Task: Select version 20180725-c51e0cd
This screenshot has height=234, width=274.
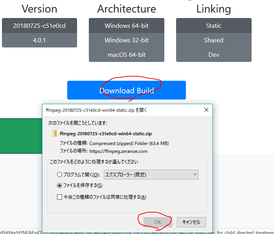Action: click(39, 25)
